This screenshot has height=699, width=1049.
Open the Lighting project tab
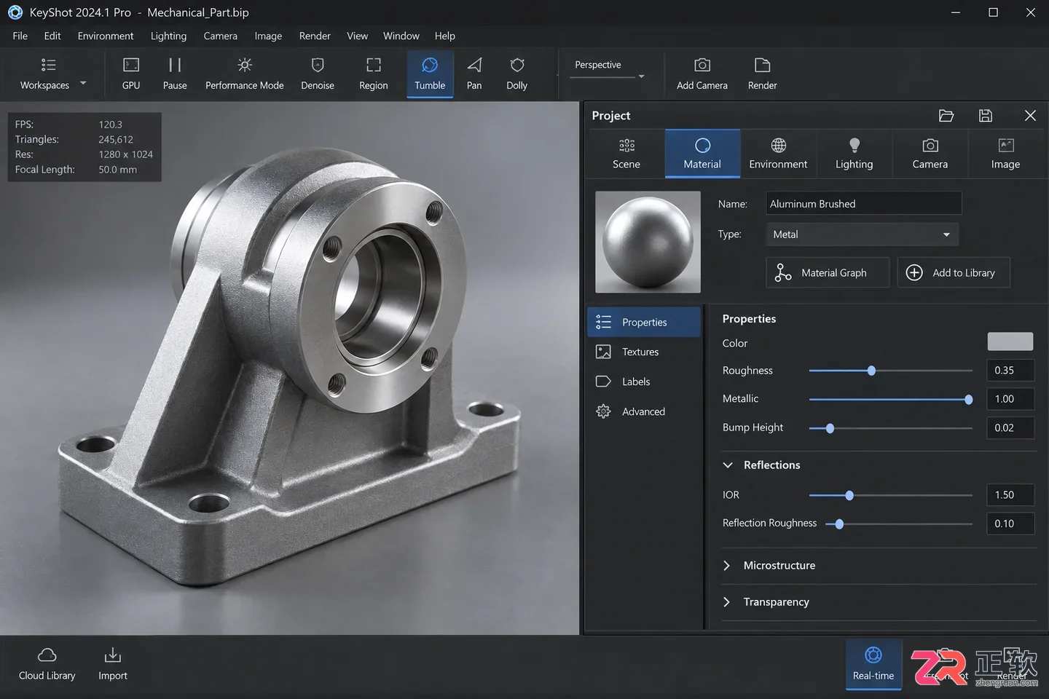point(854,154)
